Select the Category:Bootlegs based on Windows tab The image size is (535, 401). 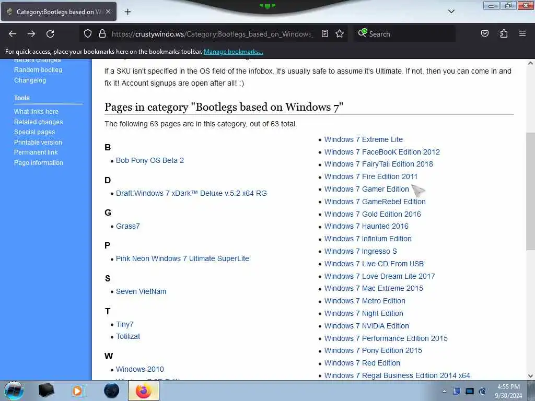(59, 12)
